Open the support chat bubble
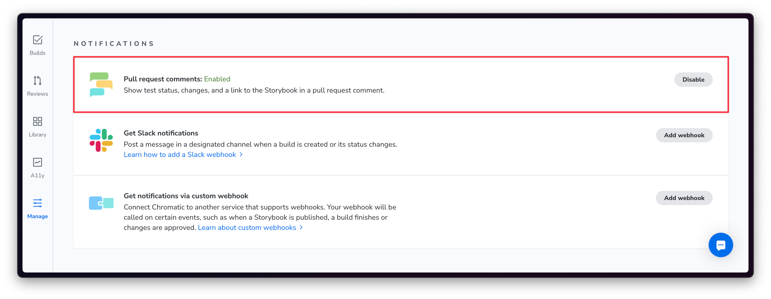Image resolution: width=771 pixels, height=299 pixels. pyautogui.click(x=720, y=245)
